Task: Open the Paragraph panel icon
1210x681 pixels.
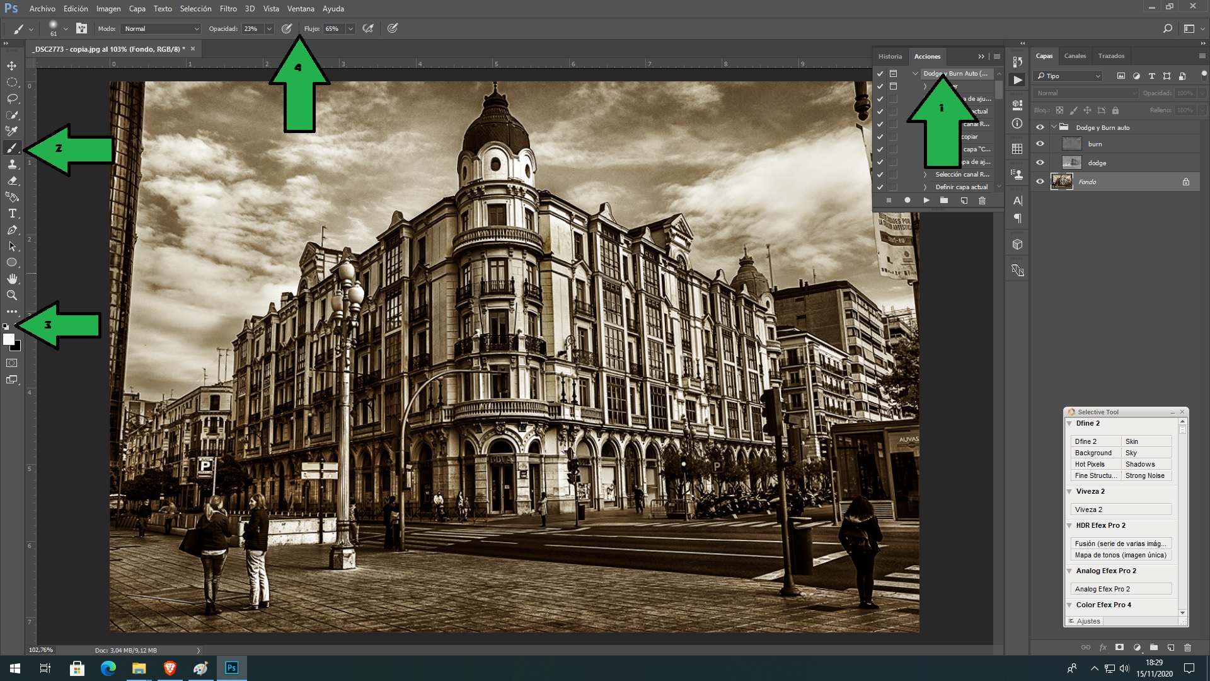Action: (x=1017, y=219)
